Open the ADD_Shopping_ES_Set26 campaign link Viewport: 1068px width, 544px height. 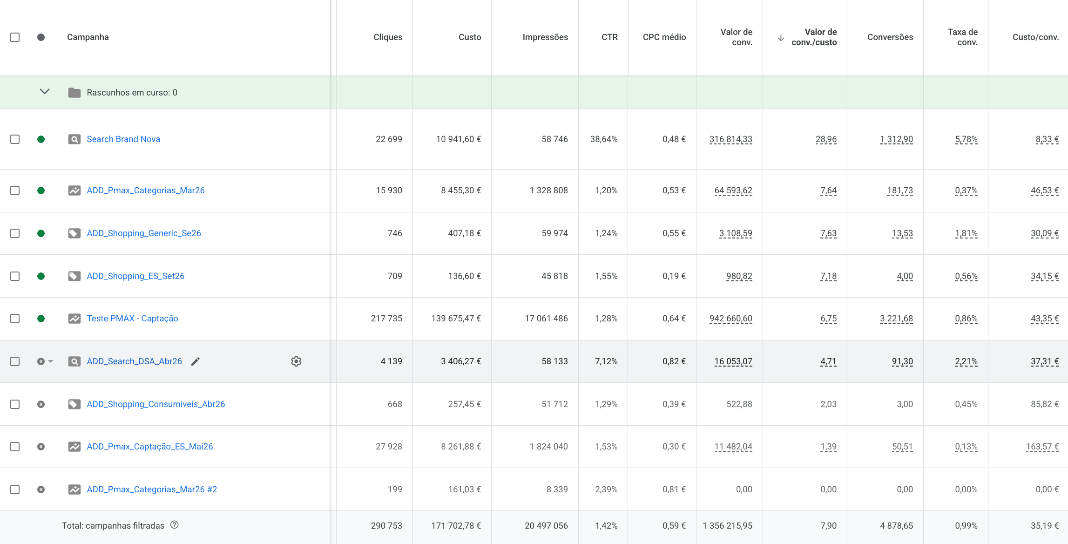[135, 276]
